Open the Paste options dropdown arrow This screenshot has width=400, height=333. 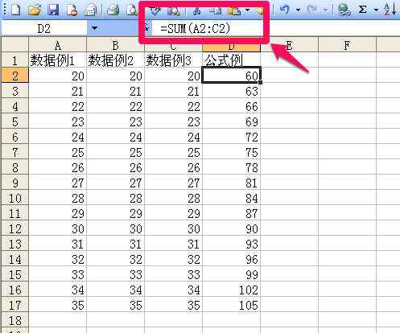[247, 10]
